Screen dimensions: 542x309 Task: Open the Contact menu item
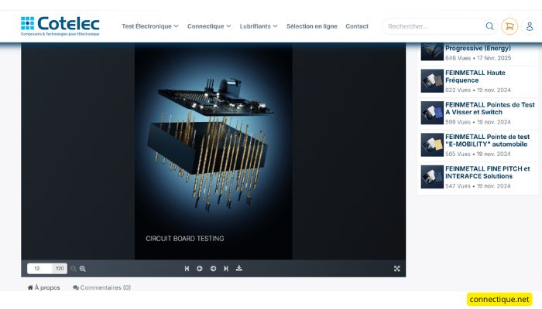tap(357, 26)
